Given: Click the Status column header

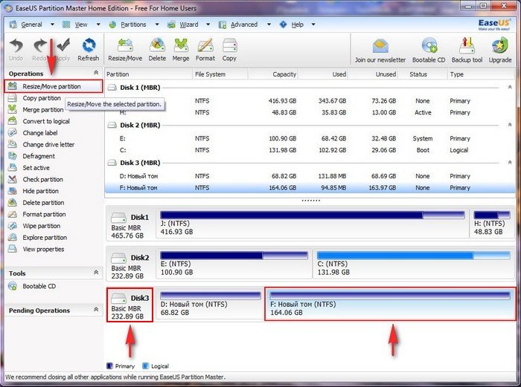Looking at the screenshot, I should 423,74.
